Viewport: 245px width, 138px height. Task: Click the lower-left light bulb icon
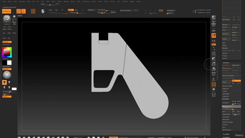(4, 87)
